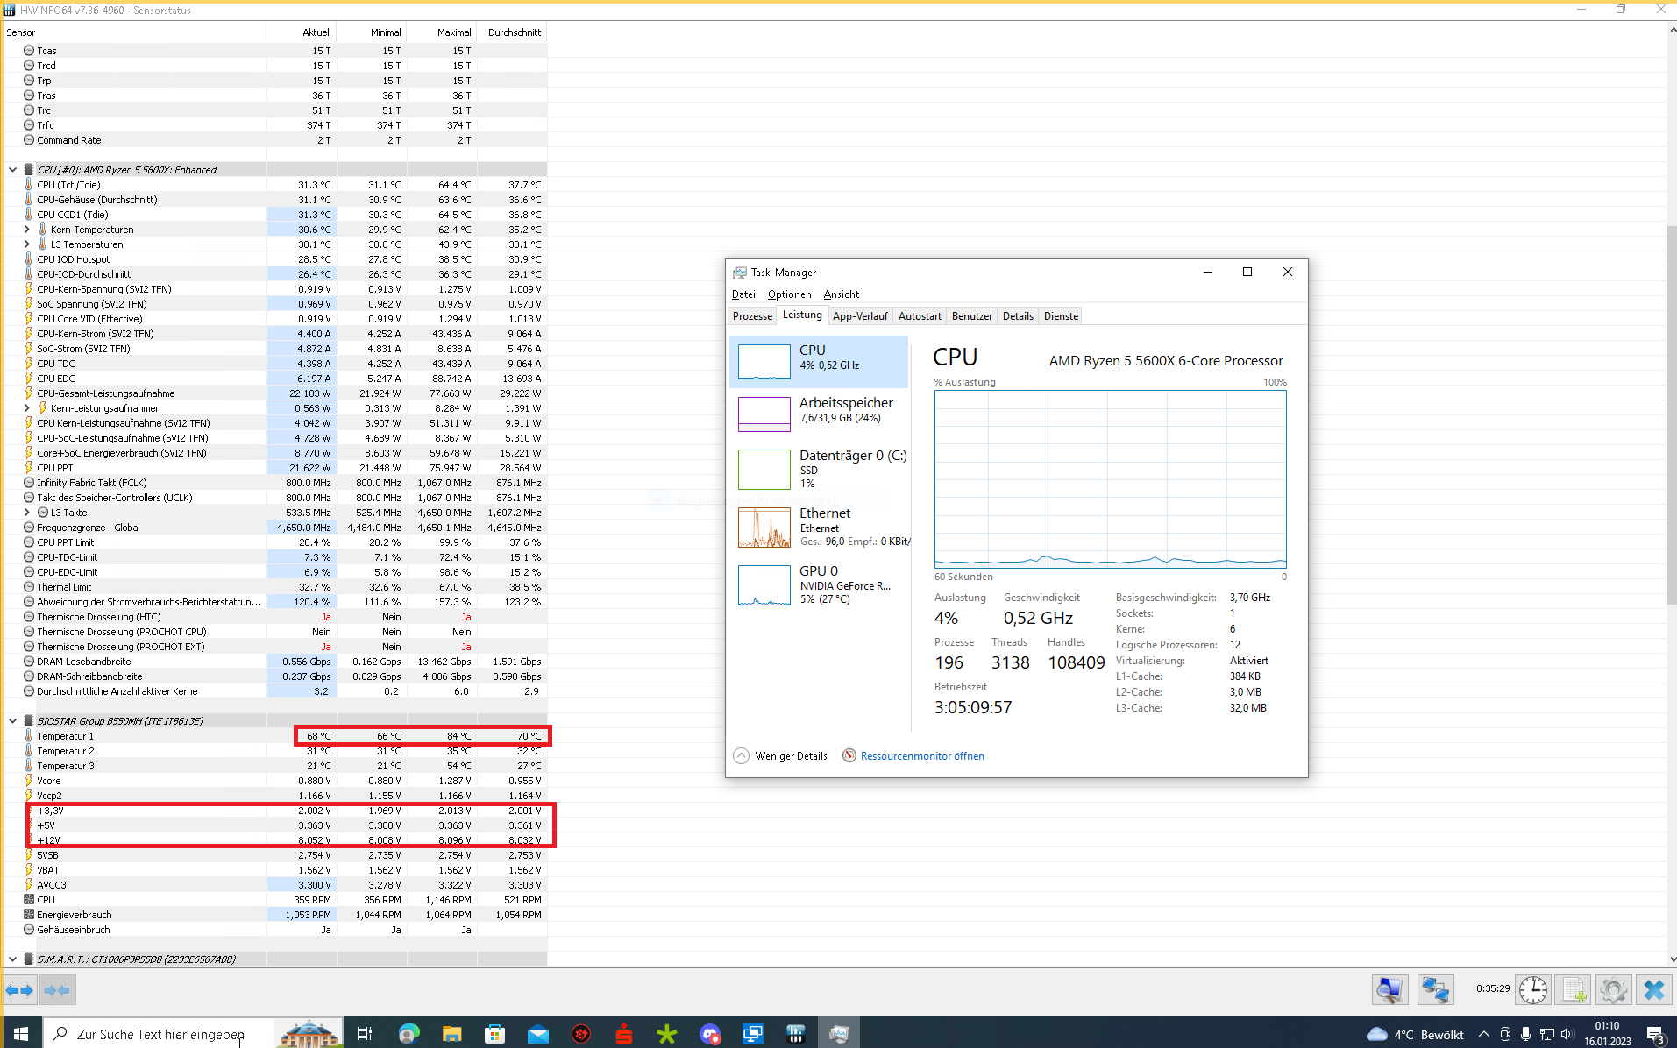1677x1048 pixels.
Task: Open File Explorer from taskbar
Action: (x=451, y=1034)
